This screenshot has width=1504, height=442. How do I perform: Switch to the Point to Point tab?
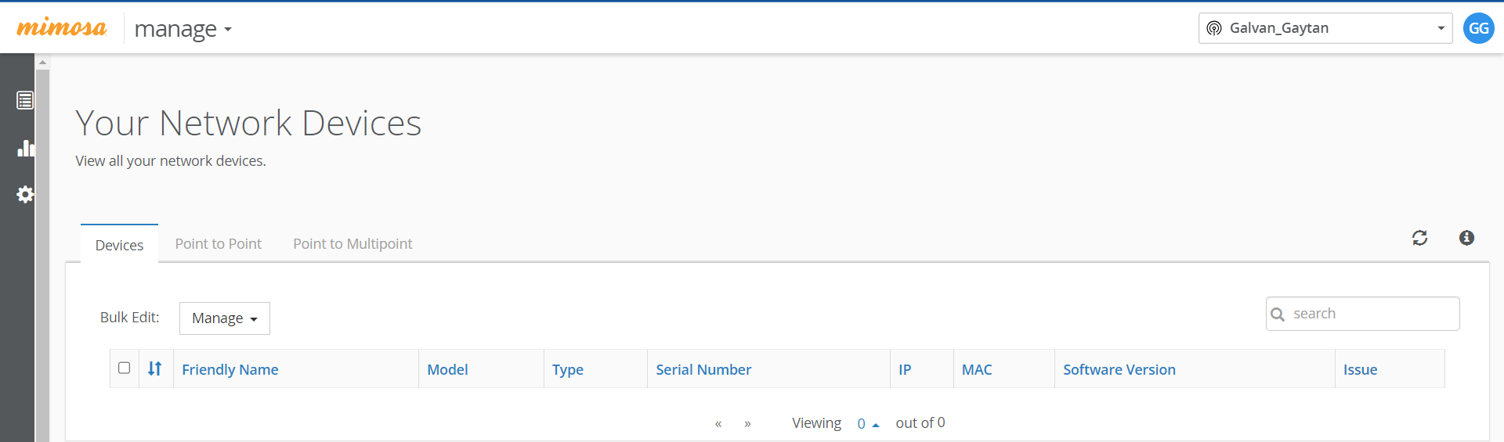[218, 244]
